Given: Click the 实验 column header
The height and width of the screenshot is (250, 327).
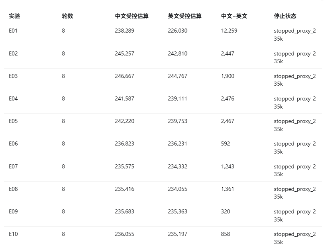Looking at the screenshot, I should point(14,16).
